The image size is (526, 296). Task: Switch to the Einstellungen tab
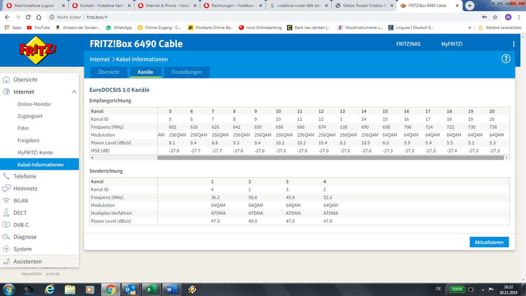[x=186, y=72]
